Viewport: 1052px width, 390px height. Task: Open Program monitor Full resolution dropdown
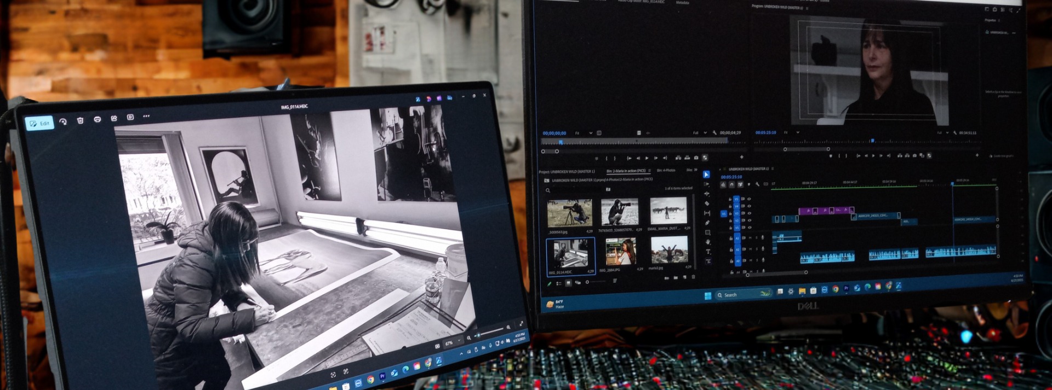pos(942,133)
